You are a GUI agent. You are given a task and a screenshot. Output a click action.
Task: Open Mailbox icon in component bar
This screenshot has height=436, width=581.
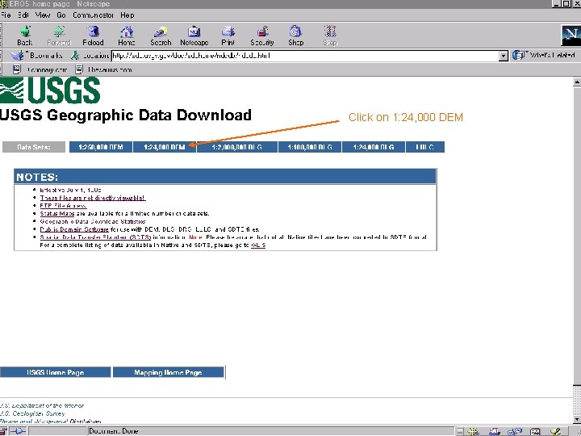point(495,431)
